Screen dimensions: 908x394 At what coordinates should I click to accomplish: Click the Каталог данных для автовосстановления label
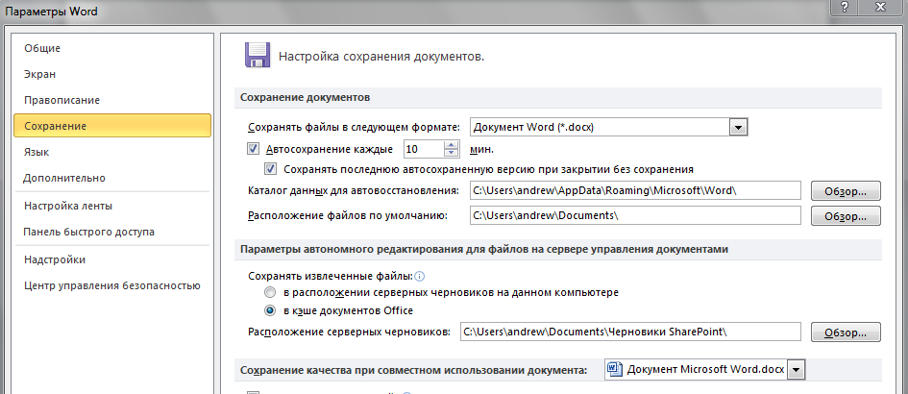354,190
